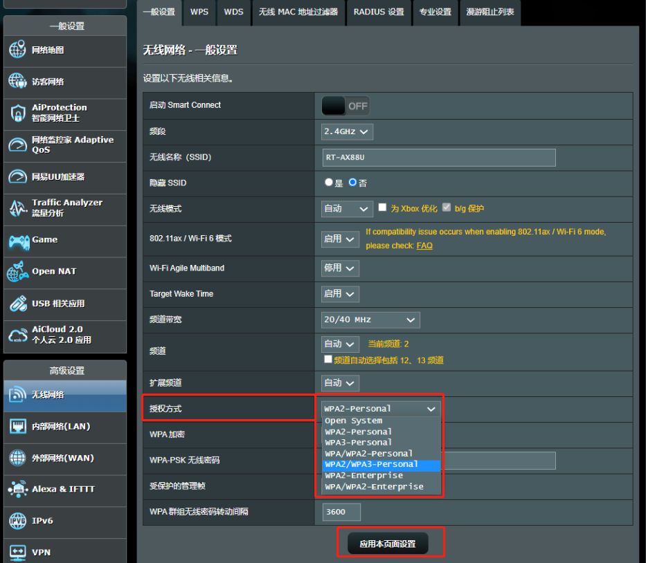The image size is (646, 563).
Task: Select 是 for 隐藏 SSID
Action: coord(328,183)
